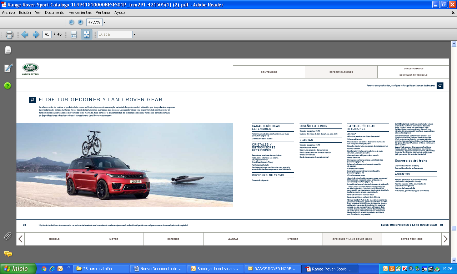
Task: Click the system tray clock 19:26
Action: pos(447,269)
